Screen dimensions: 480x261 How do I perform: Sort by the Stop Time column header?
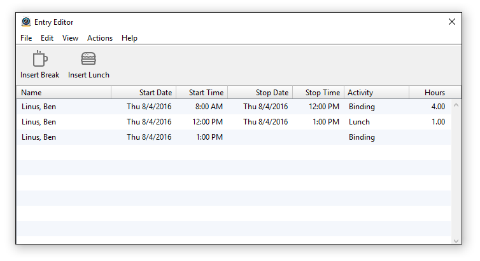[x=318, y=93]
